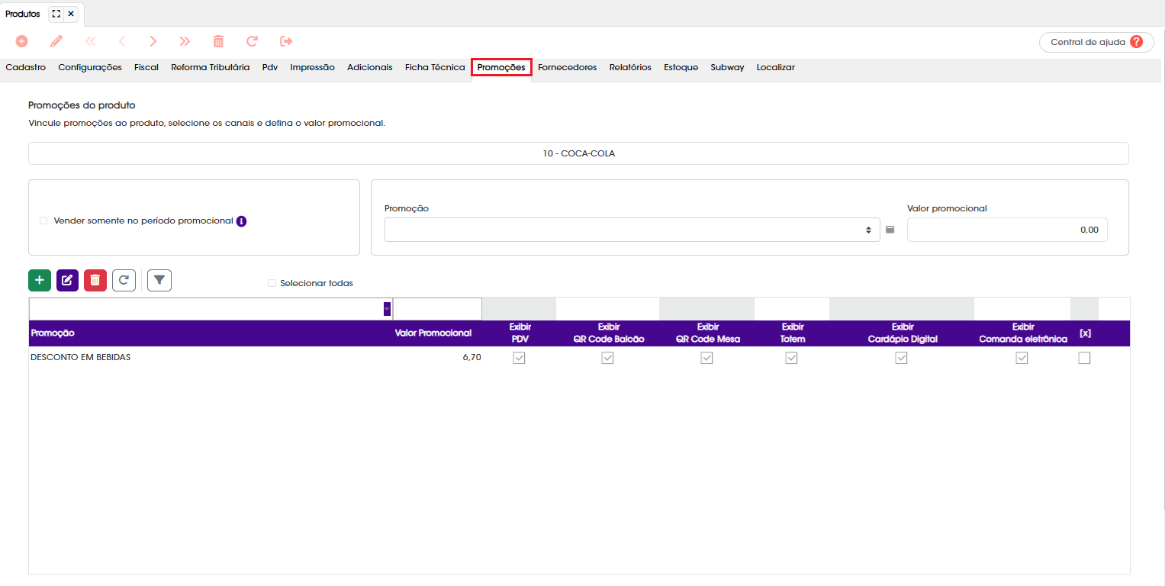Click the Promoção grid filter text field
This screenshot has height=586, width=1165.
[206, 309]
